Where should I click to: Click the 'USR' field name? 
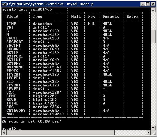coord(10,92)
